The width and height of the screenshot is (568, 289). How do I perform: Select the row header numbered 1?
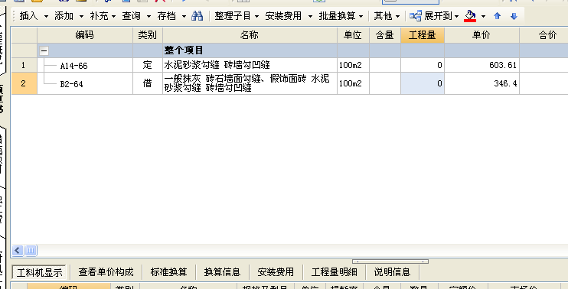(x=24, y=65)
